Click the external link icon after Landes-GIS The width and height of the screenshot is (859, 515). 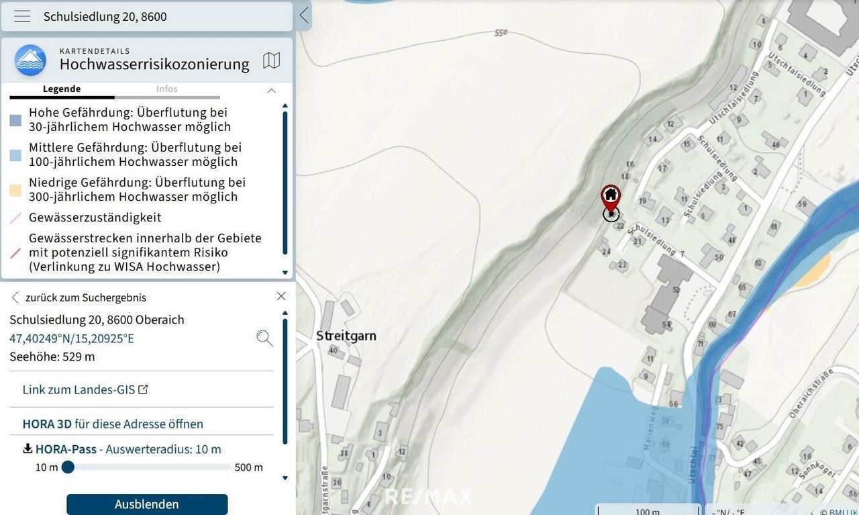[x=143, y=389]
